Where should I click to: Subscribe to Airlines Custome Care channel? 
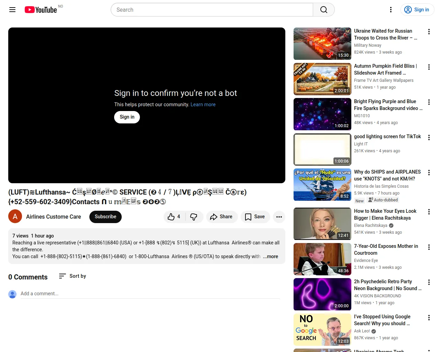105,217
